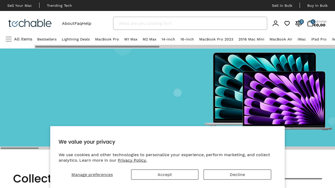The image size is (335, 188).
Task: Open the About page link
Action: pyautogui.click(x=68, y=23)
